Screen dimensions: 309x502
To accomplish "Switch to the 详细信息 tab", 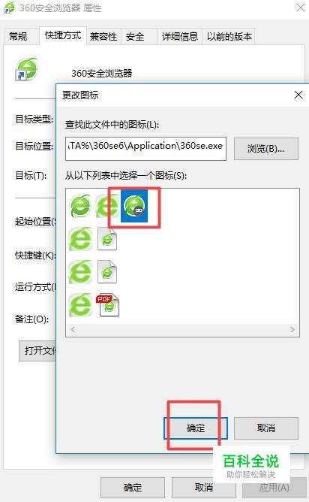I will 180,37.
